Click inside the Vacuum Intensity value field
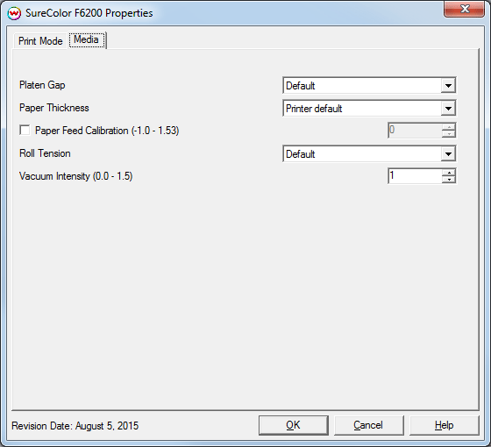The width and height of the screenshot is (491, 447). point(416,176)
